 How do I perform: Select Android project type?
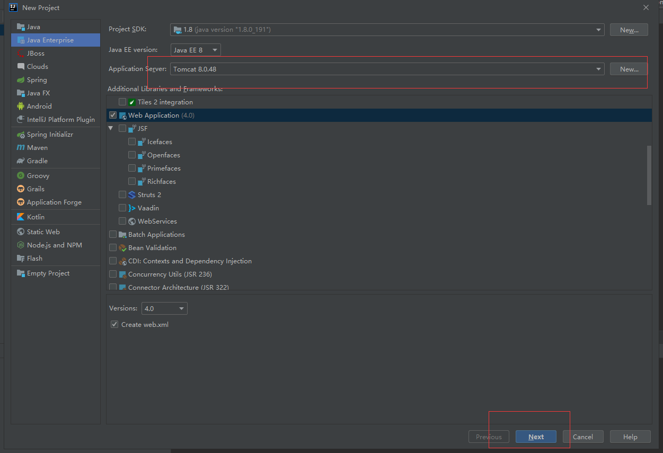[x=56, y=106]
